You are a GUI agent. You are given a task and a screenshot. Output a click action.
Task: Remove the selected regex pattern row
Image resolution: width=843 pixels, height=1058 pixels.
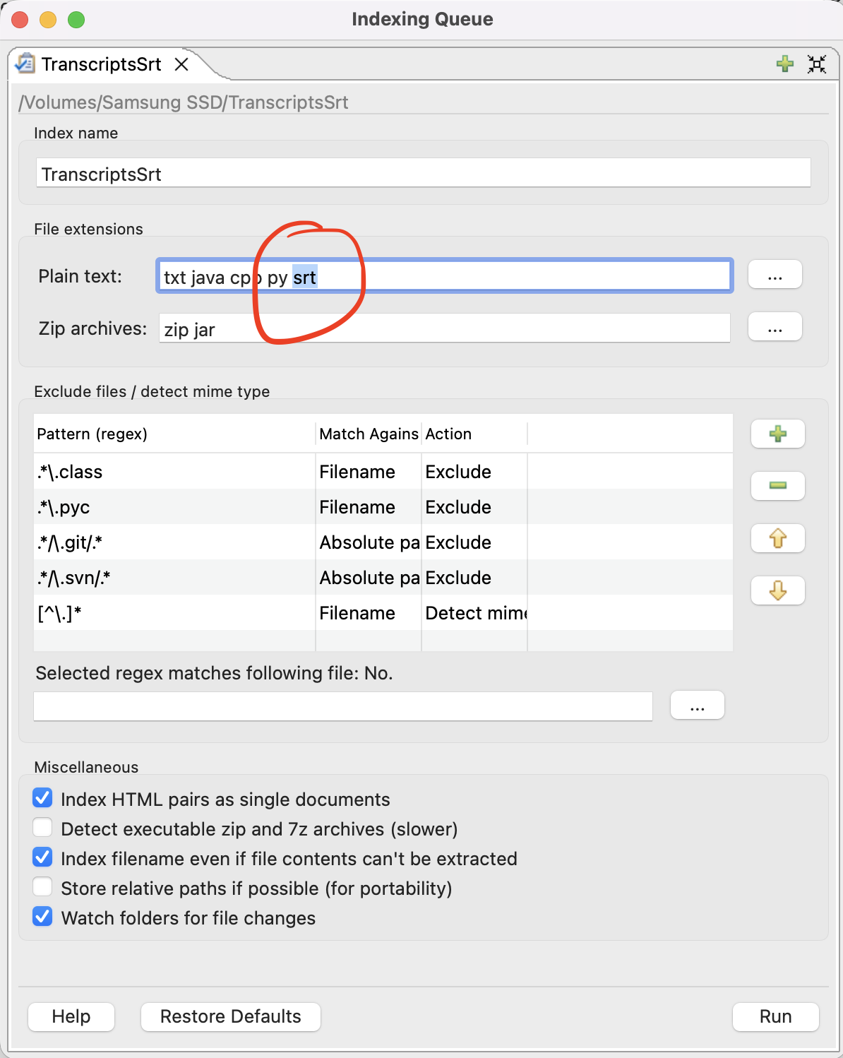click(778, 486)
